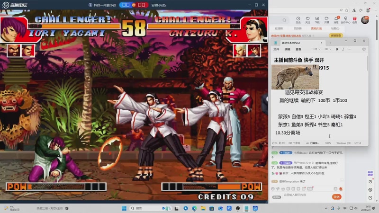
Task: Click the user avatar in Douyu header
Action: tap(365, 20)
